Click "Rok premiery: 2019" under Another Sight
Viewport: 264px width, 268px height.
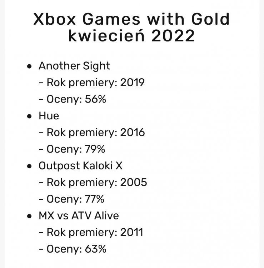tap(95, 83)
